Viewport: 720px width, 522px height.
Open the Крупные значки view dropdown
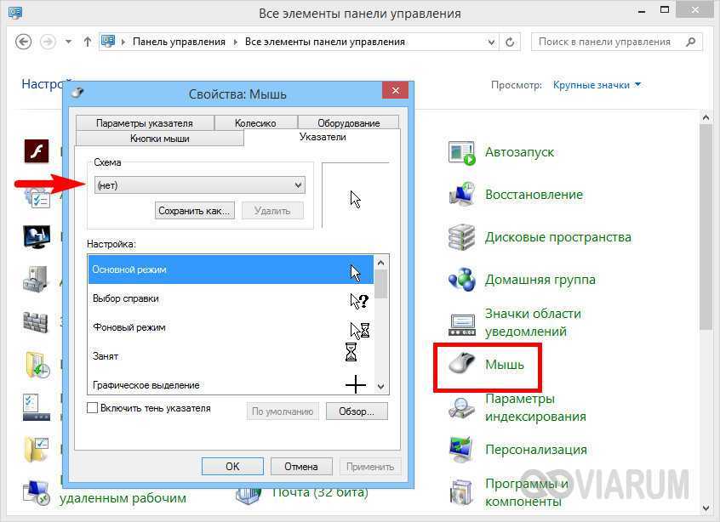point(597,85)
